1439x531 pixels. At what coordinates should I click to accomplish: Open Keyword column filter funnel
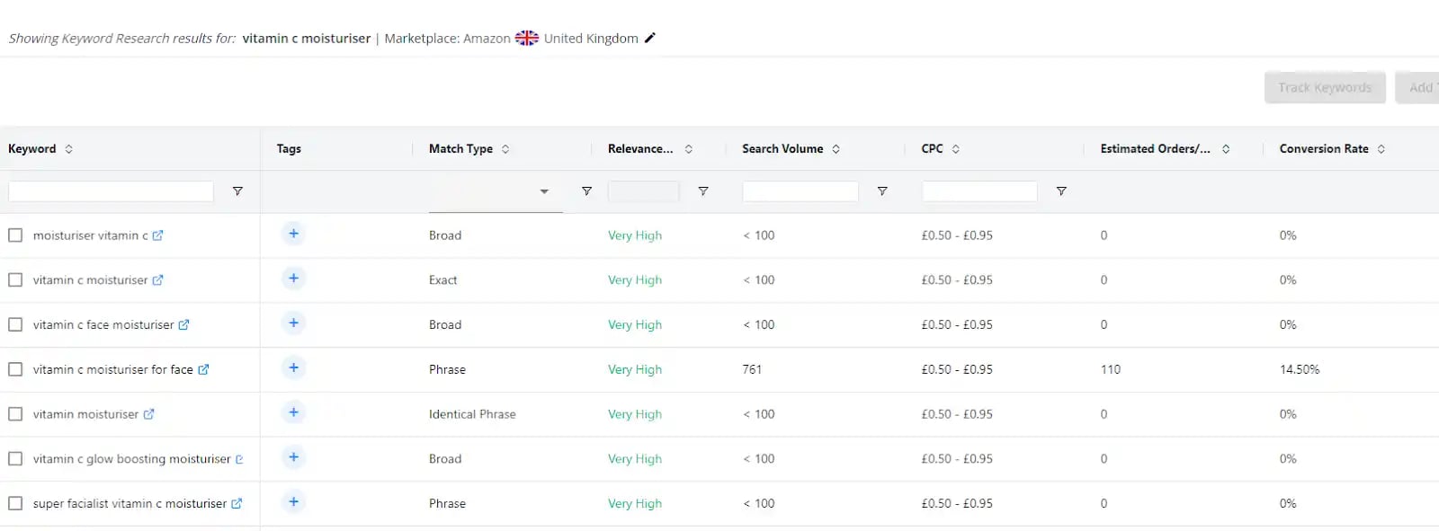[x=237, y=191]
